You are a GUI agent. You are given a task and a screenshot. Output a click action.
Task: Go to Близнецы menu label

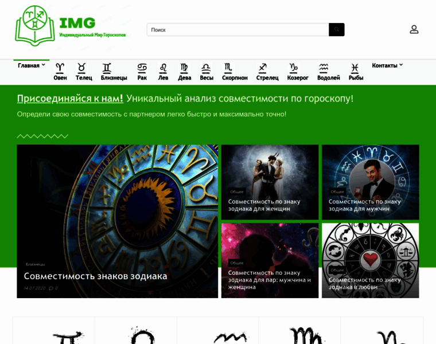(x=114, y=78)
